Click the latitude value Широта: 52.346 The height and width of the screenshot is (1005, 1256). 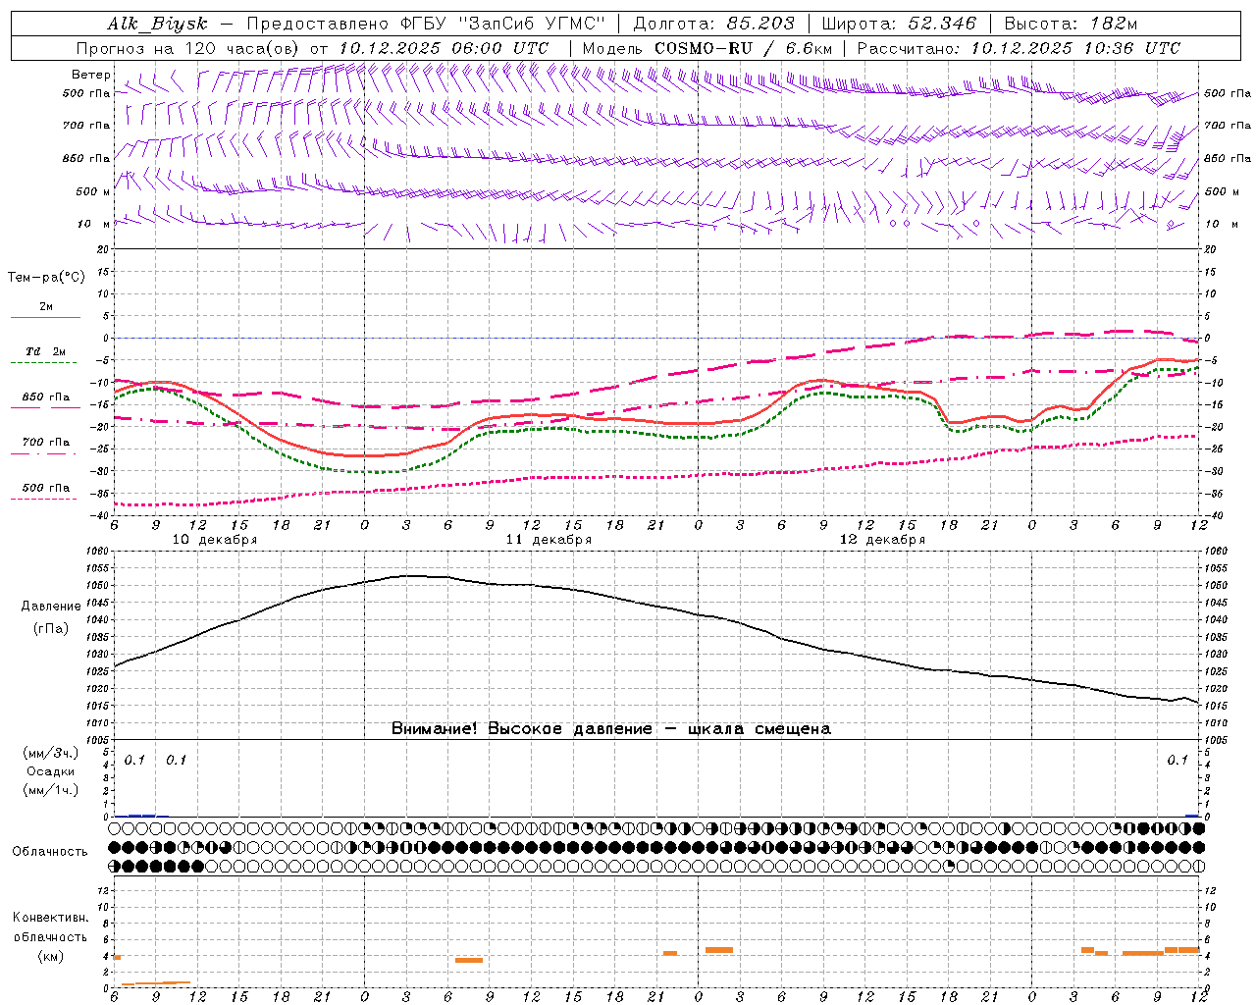coord(899,24)
